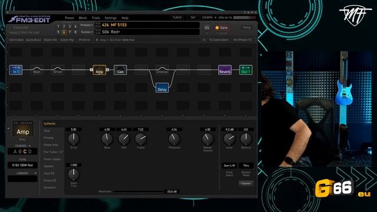Open Scene Mgr
This screenshot has width=377, height=212.
point(67,39)
